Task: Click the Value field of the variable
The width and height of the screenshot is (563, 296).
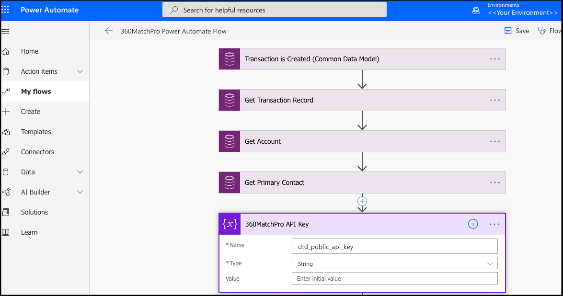Action: (394, 278)
